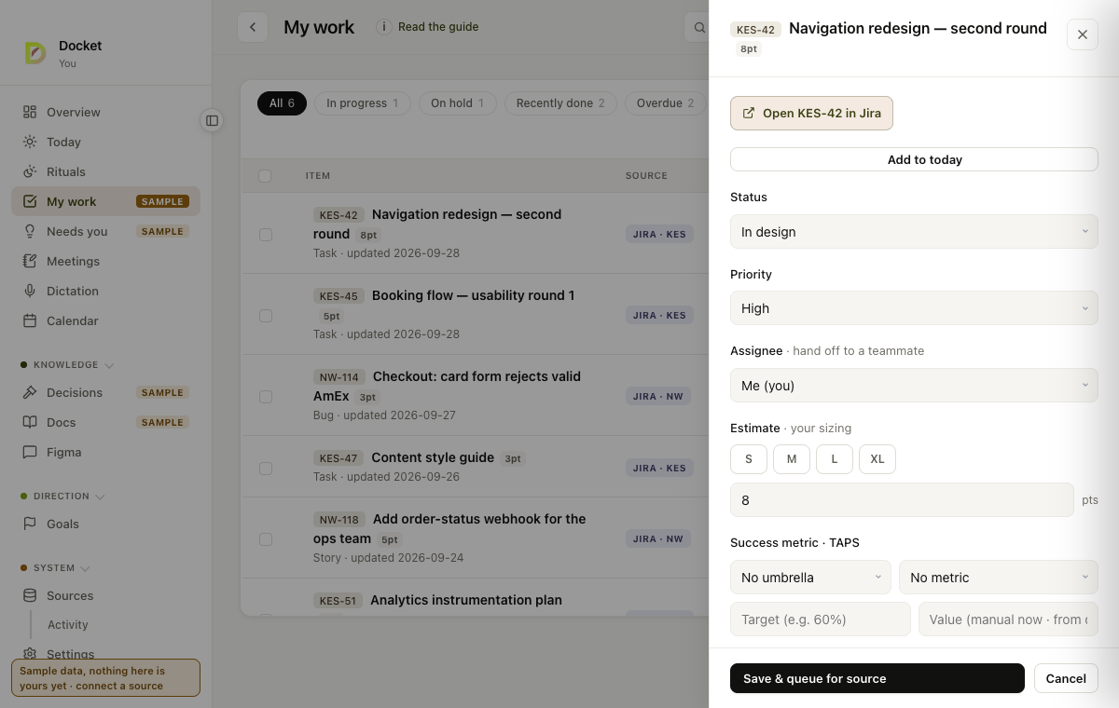Choose estimate size M

tap(792, 458)
